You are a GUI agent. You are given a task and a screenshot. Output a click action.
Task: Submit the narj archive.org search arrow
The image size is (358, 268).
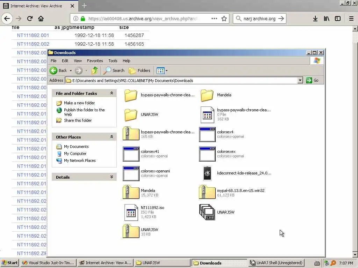click(x=281, y=18)
